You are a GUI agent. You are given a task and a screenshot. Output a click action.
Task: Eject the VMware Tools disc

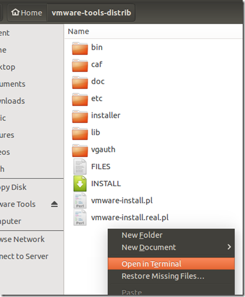[54, 204]
